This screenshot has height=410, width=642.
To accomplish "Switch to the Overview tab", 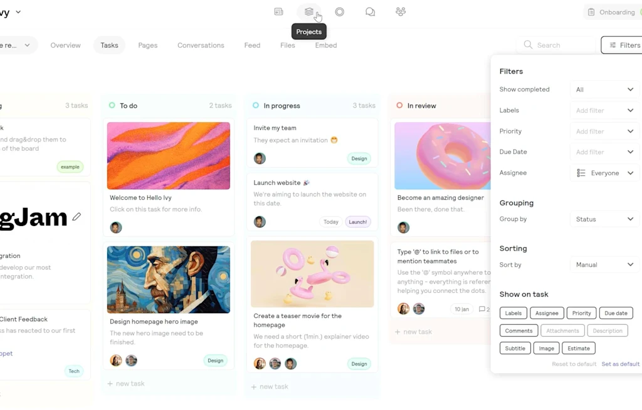I will tap(65, 45).
